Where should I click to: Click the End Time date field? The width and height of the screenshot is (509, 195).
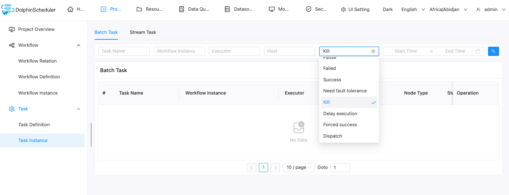click(455, 51)
